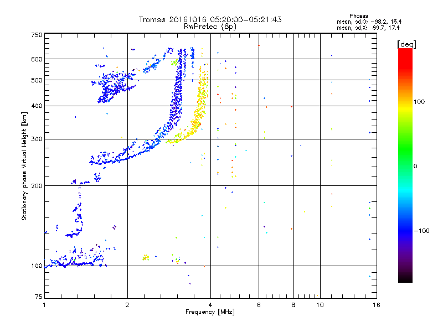Click the 'Frequency [MHz]' axis label
The image size is (443, 332).
[x=210, y=312]
